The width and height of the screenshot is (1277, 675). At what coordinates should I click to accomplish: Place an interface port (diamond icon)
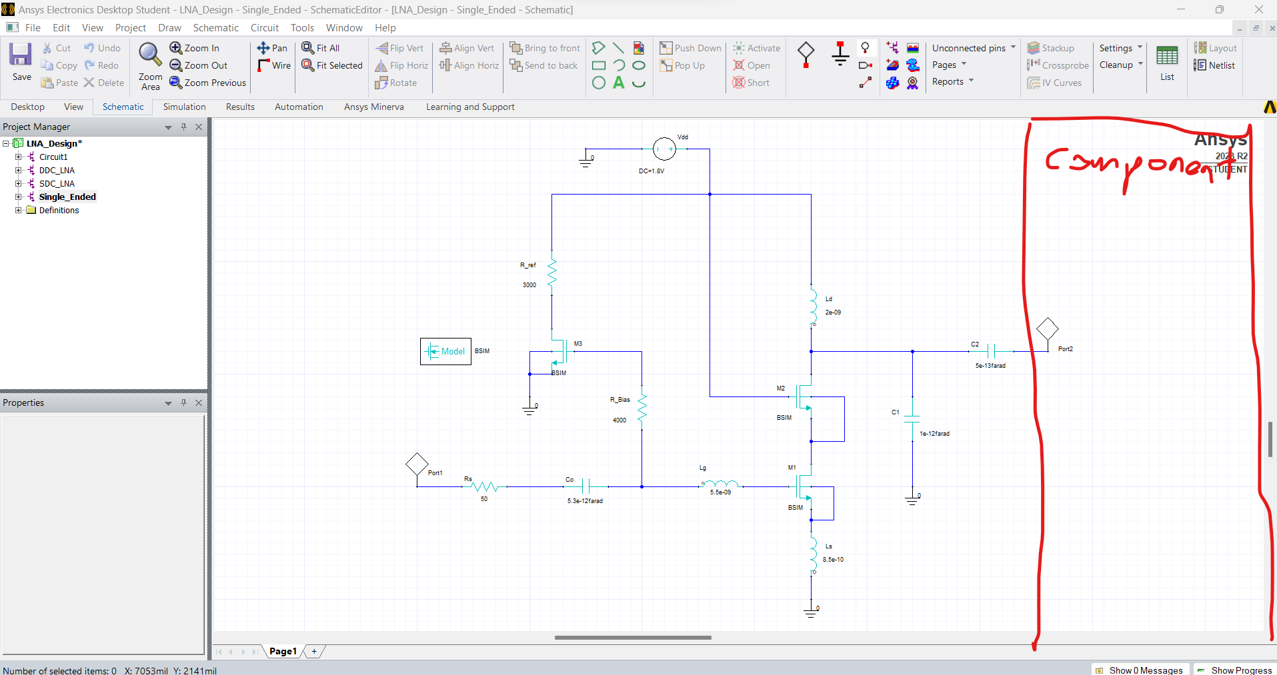click(x=806, y=55)
